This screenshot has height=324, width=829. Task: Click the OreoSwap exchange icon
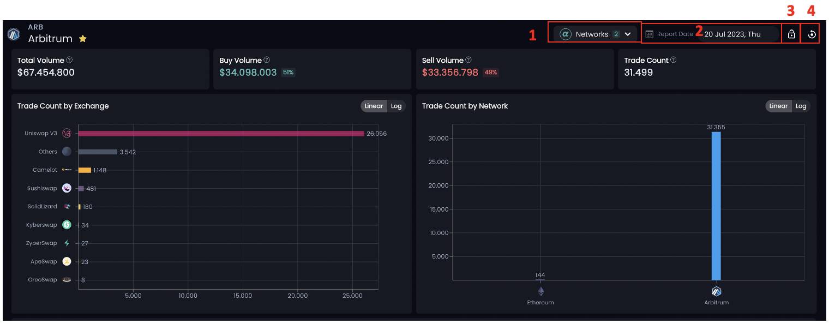(x=67, y=280)
